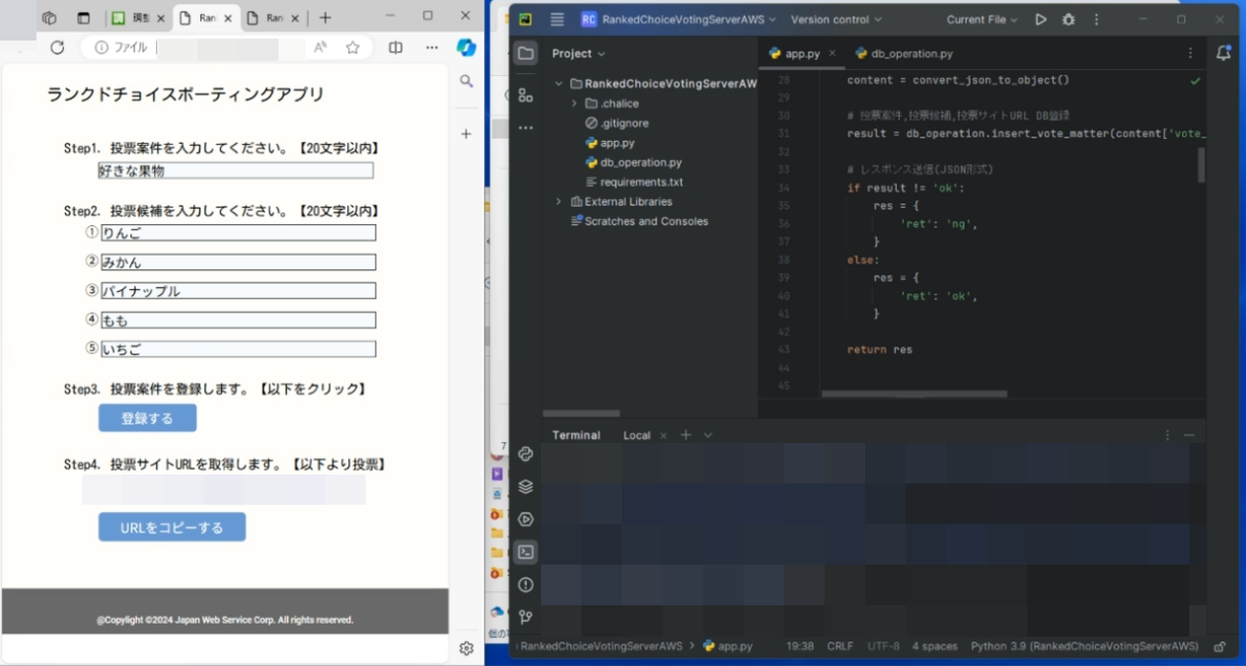Select .gitignore in project tree
Image resolution: width=1246 pixels, height=666 pixels.
[x=617, y=123]
